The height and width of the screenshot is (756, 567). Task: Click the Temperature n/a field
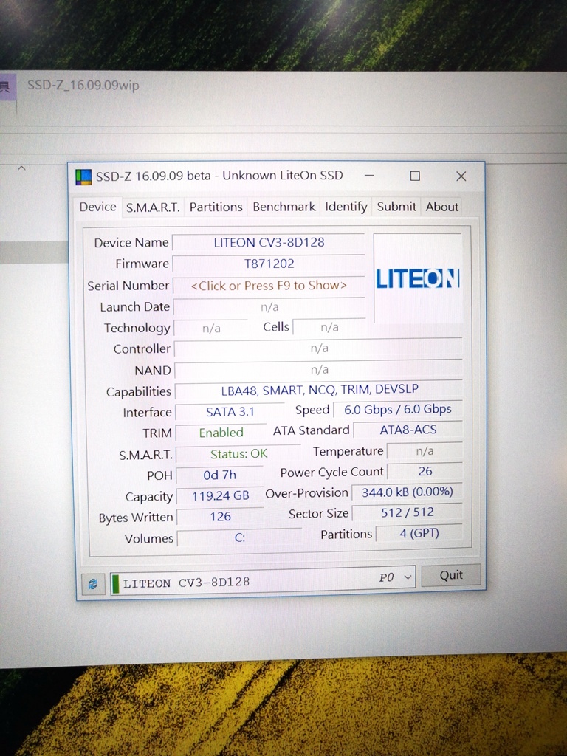coord(425,451)
